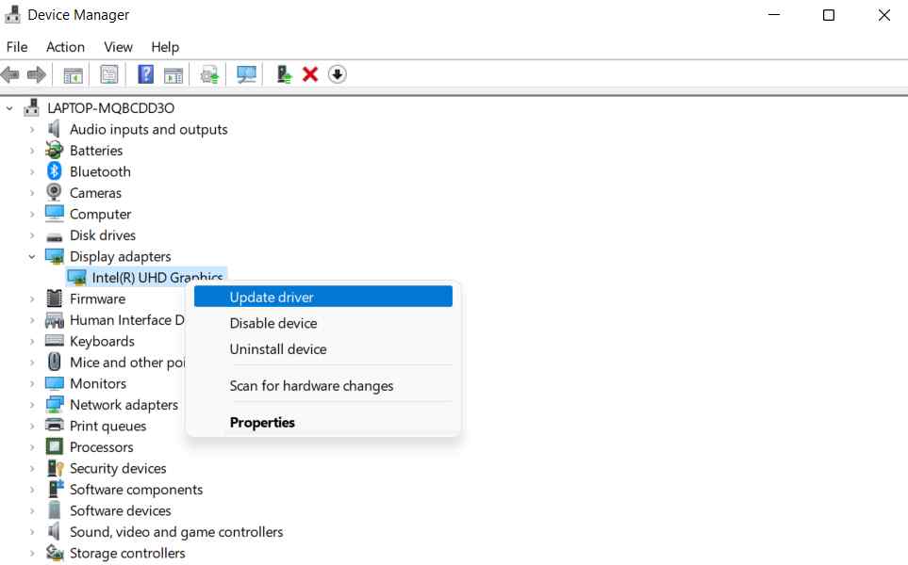
Task: Open the View menu
Action: point(118,47)
